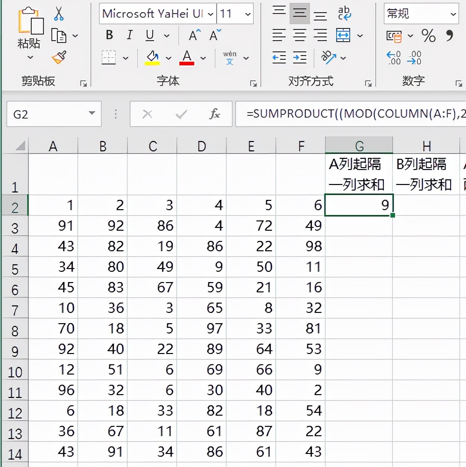
Task: Open the font name dropdown
Action: tap(211, 14)
